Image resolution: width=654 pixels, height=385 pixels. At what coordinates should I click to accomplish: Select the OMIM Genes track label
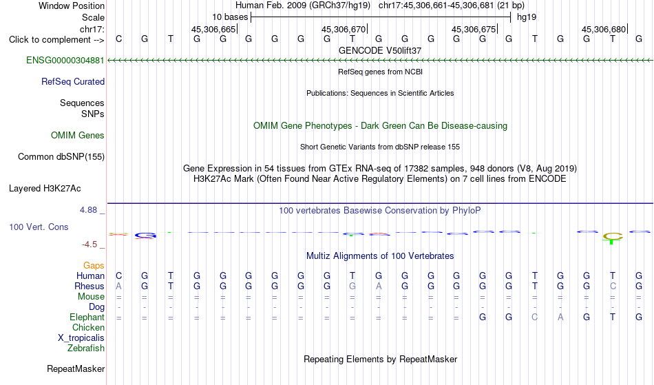[x=77, y=135]
